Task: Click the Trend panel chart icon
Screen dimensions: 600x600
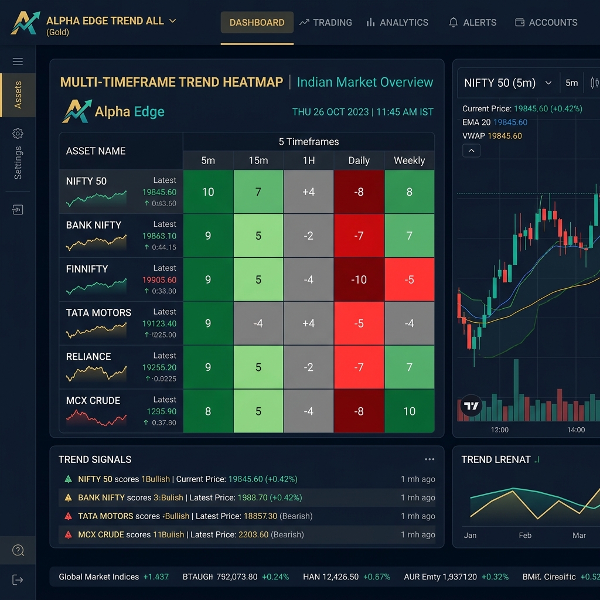Action: pyautogui.click(x=537, y=459)
